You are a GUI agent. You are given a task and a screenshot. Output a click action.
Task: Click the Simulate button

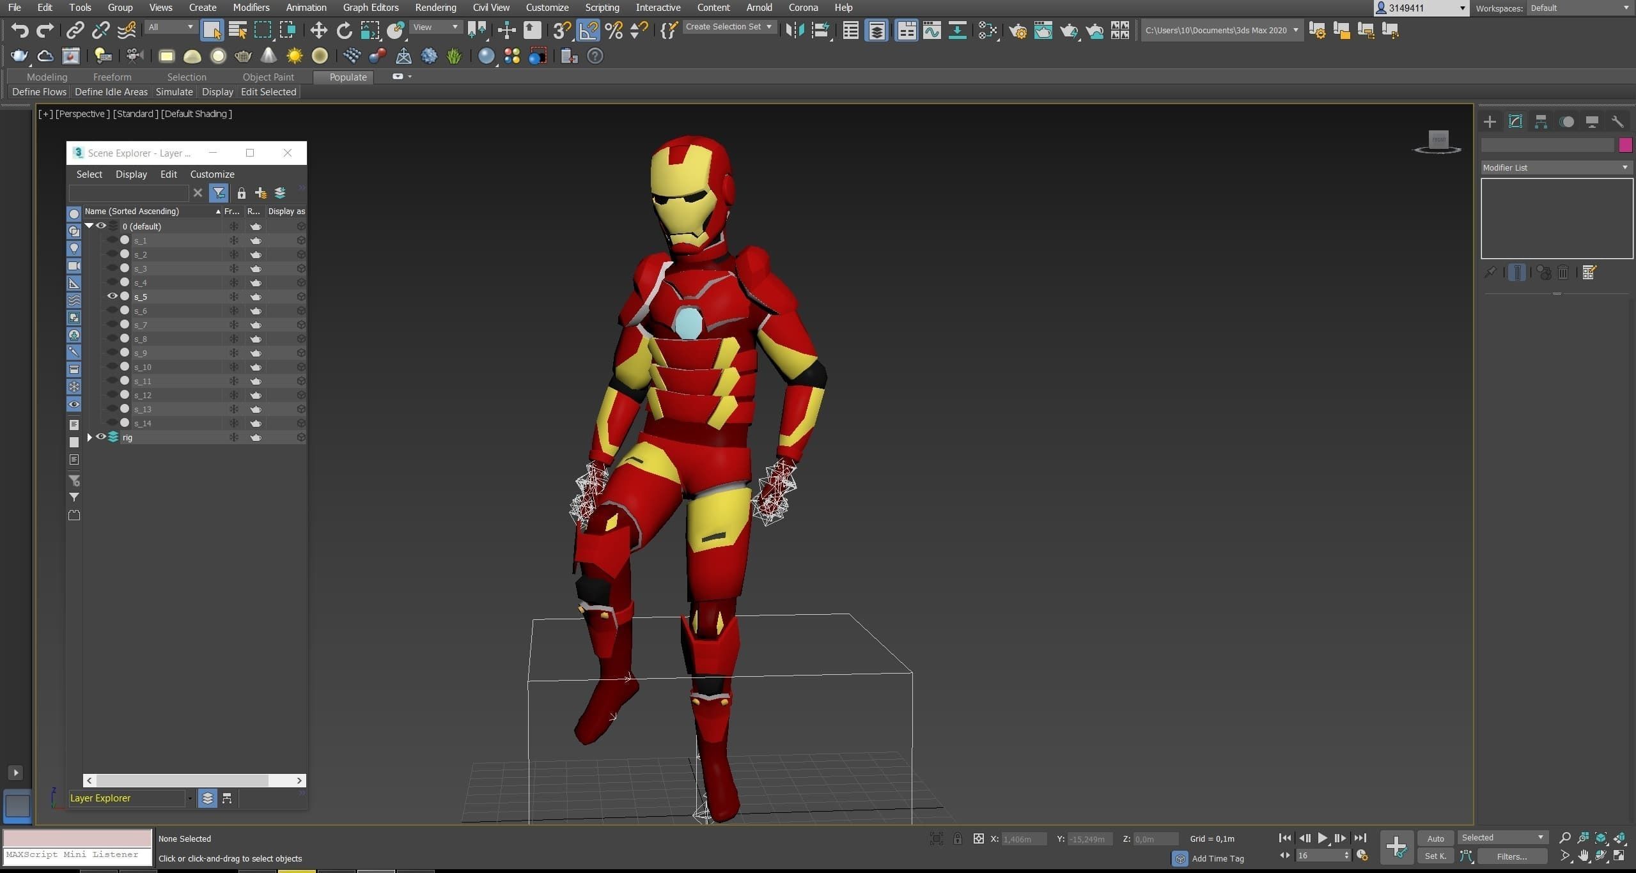point(174,92)
